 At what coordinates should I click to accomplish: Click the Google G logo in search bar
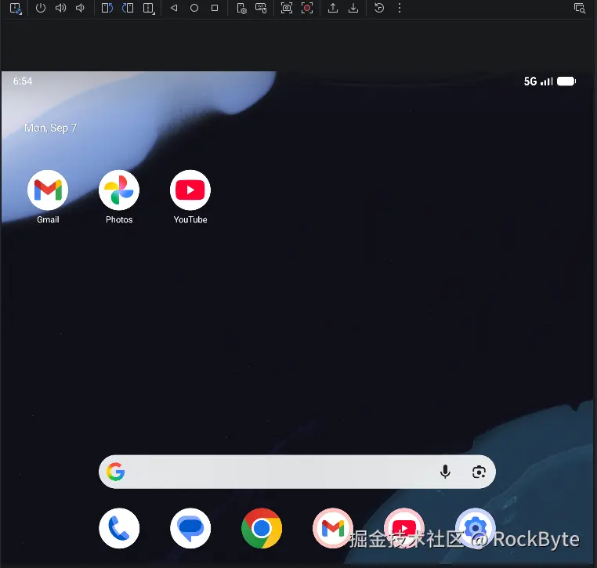pyautogui.click(x=115, y=472)
